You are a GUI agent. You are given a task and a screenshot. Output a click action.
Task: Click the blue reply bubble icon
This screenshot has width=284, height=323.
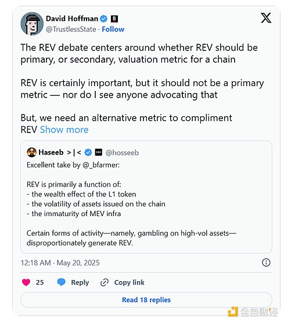click(61, 282)
